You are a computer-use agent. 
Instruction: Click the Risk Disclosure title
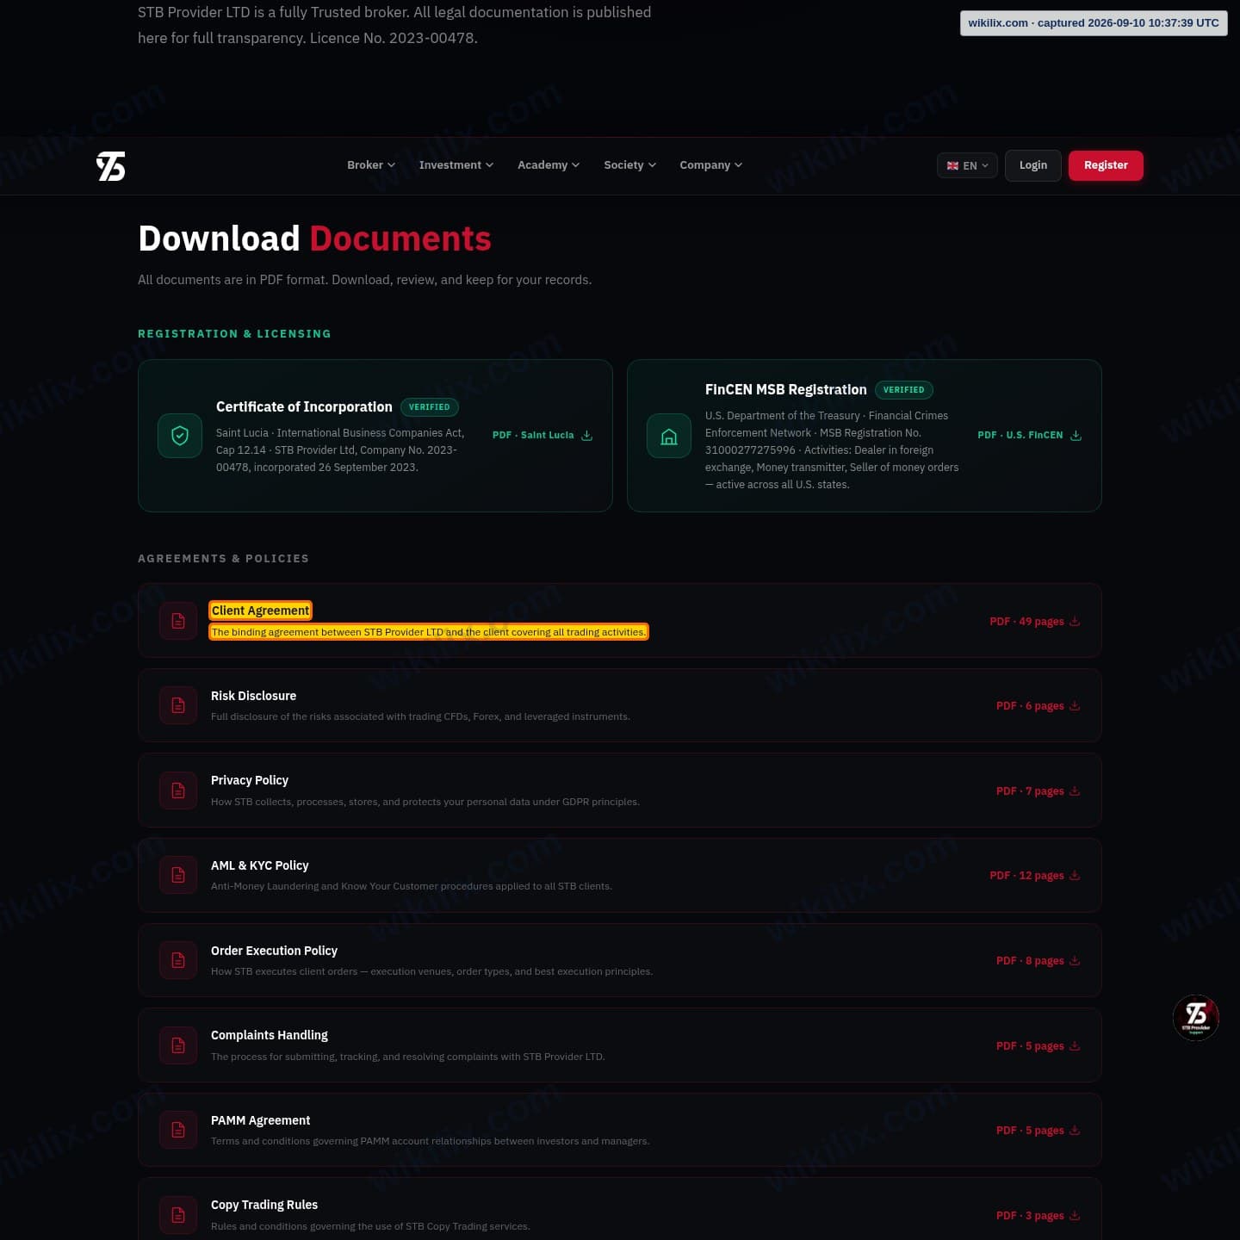253,696
